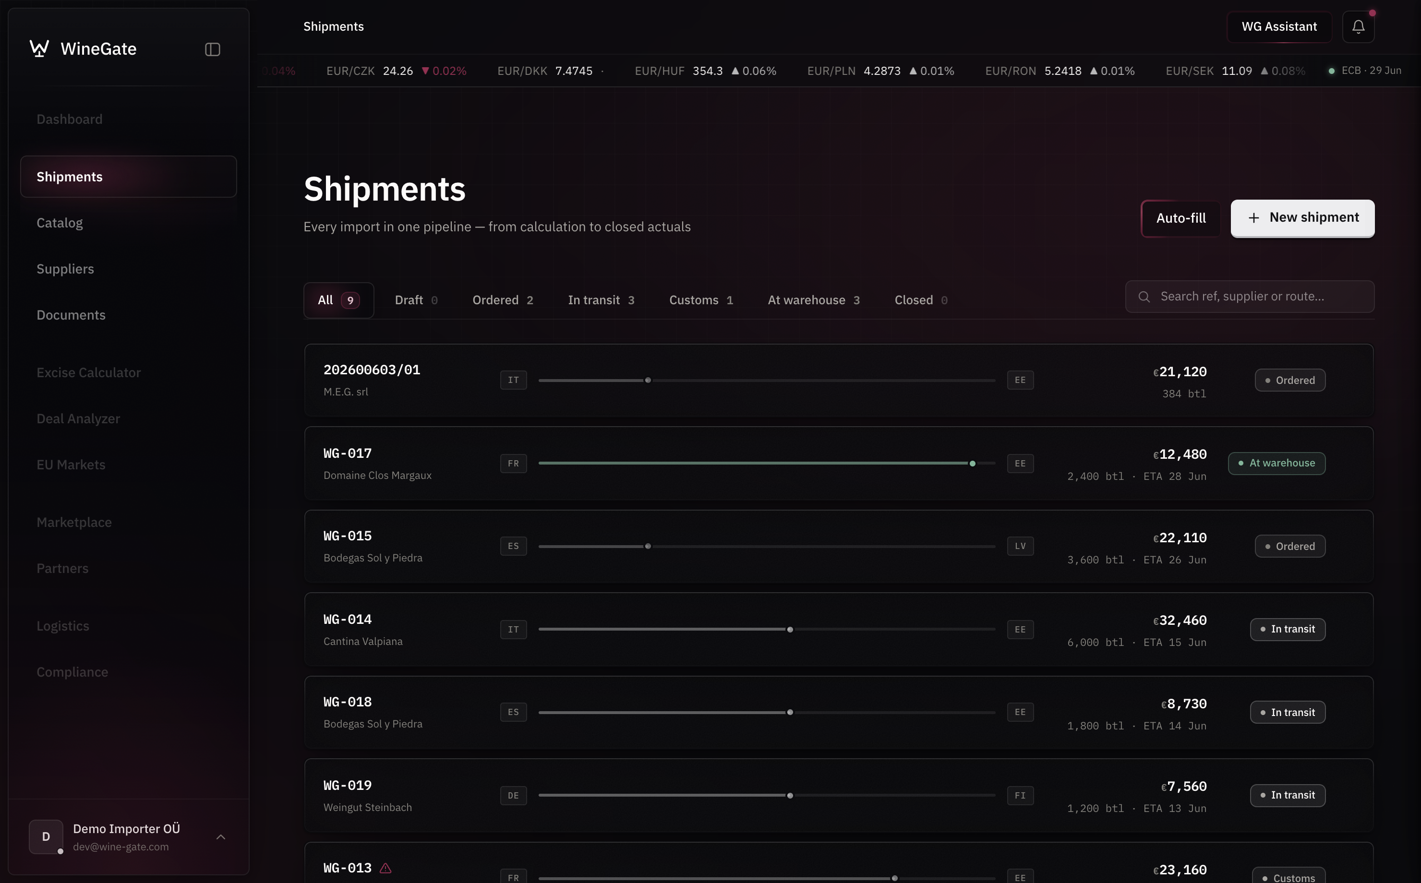Click the EUR/RON rate in ticker
The height and width of the screenshot is (883, 1421).
coord(1060,71)
